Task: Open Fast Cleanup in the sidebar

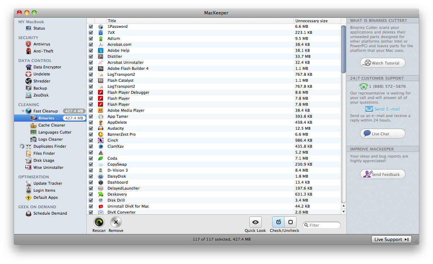Action: pyautogui.click(x=50, y=111)
